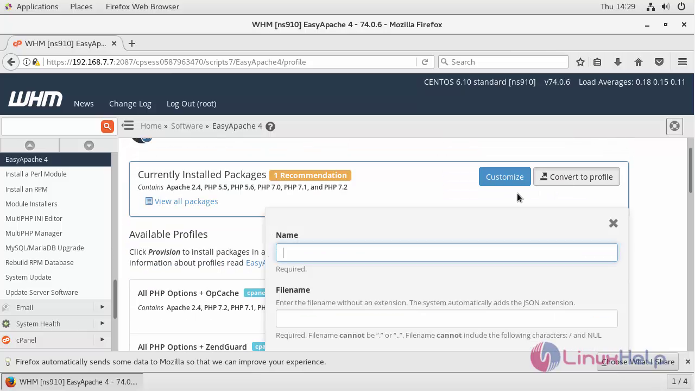Open EasyApache 4 help question icon
695x391 pixels.
[x=270, y=127]
